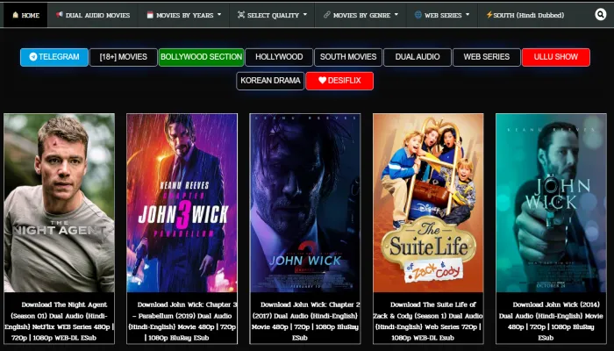Viewport: 614px width, 351px height.
Task: Open Movies By Genre menu
Action: (361, 15)
